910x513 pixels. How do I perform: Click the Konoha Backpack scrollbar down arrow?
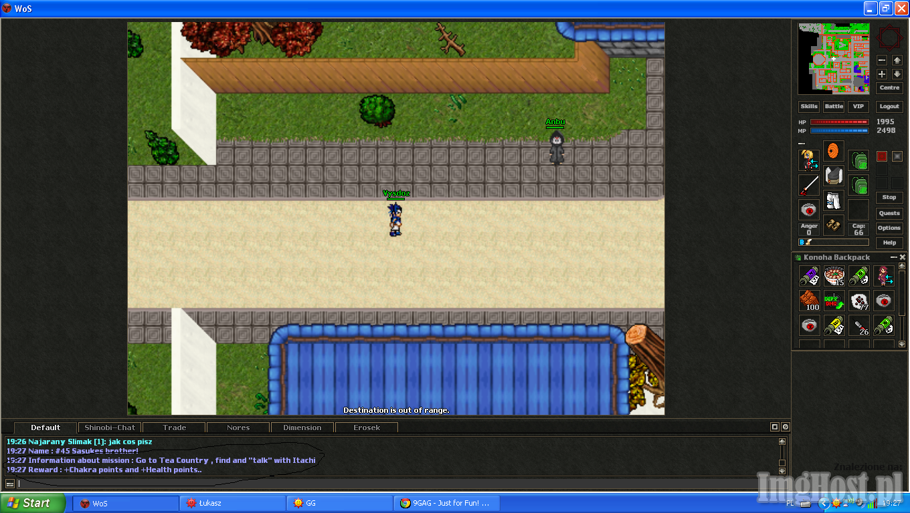902,344
